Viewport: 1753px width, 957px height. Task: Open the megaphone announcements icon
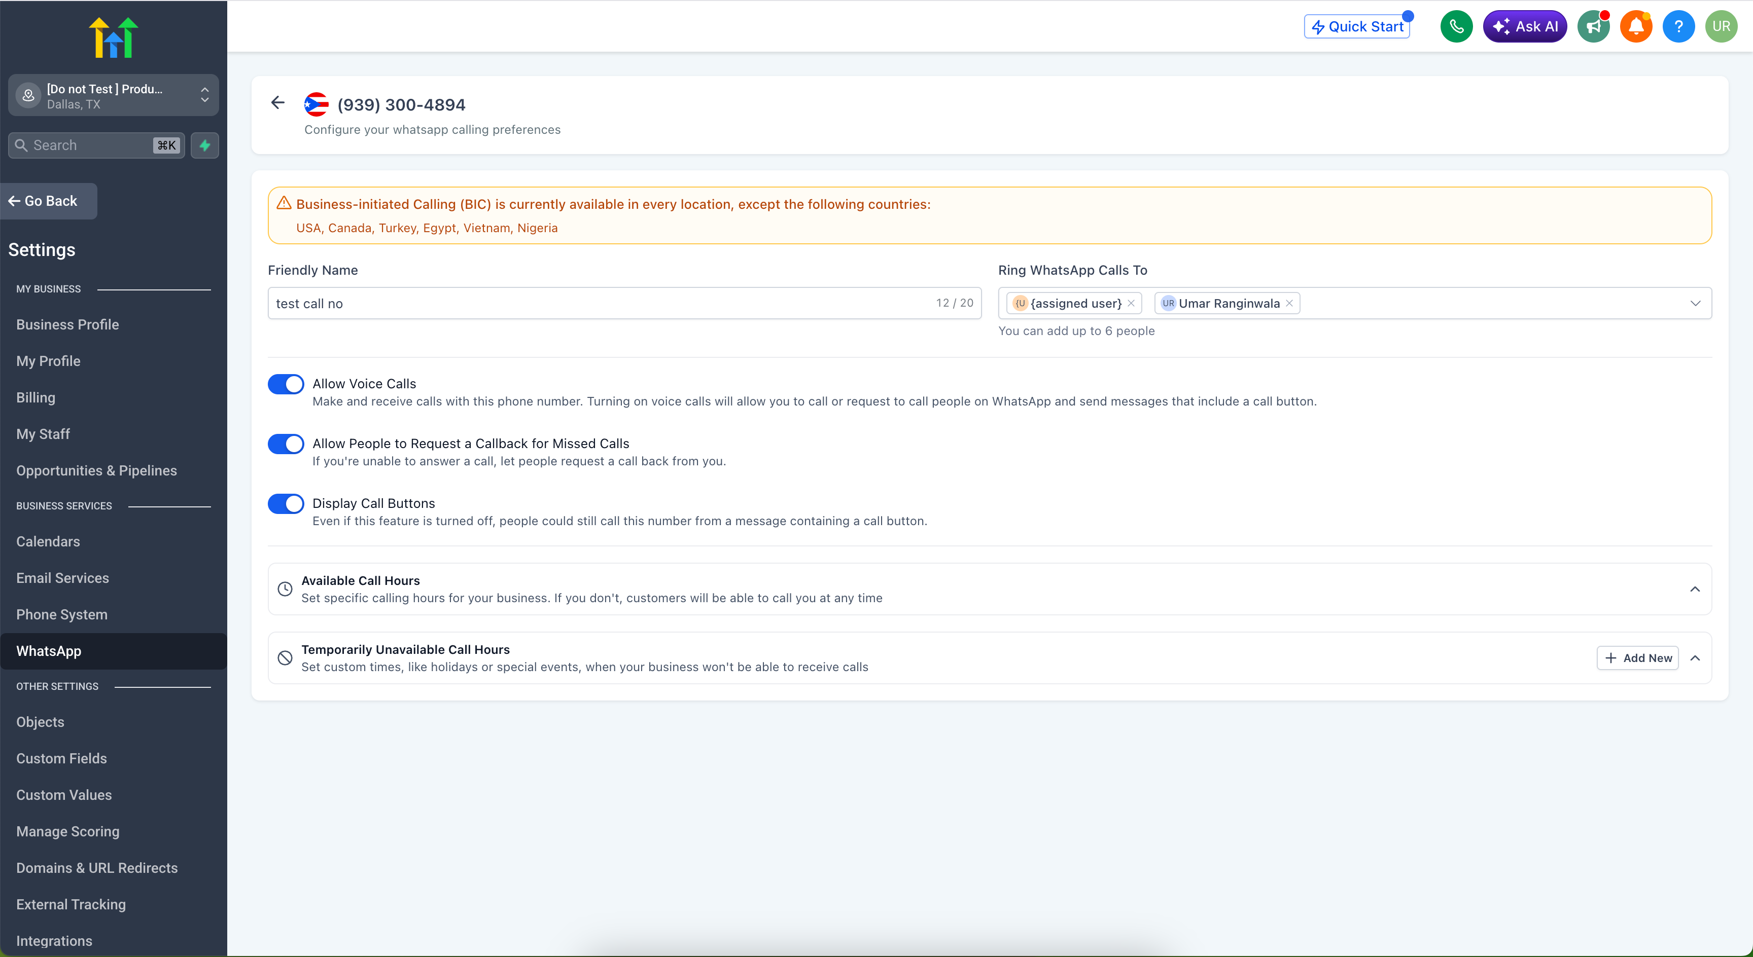point(1594,26)
